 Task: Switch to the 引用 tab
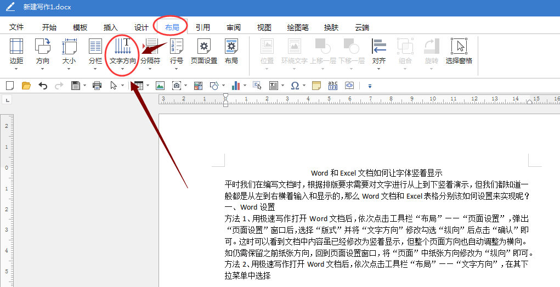203,27
